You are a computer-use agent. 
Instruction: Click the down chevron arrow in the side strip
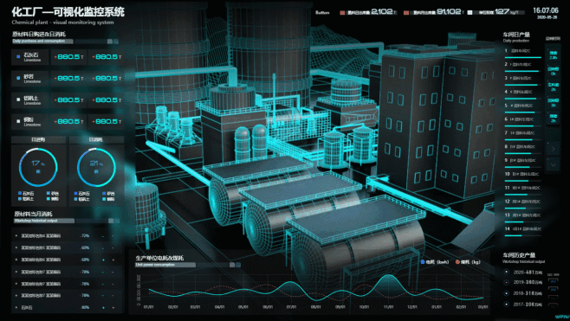pyautogui.click(x=553, y=164)
